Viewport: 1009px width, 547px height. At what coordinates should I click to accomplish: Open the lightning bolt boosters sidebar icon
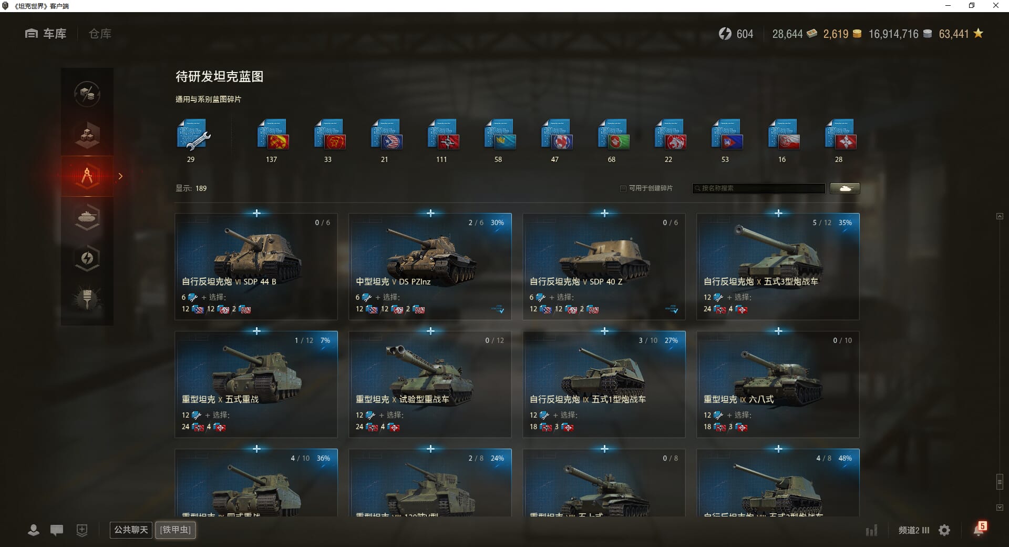tap(87, 258)
